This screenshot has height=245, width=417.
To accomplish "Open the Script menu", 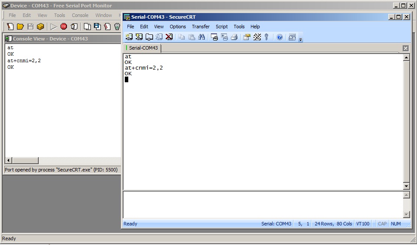I will [x=221, y=27].
